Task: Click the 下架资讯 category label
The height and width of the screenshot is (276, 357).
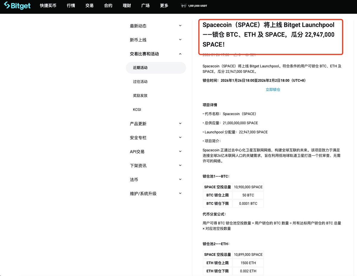Action: [x=138, y=166]
